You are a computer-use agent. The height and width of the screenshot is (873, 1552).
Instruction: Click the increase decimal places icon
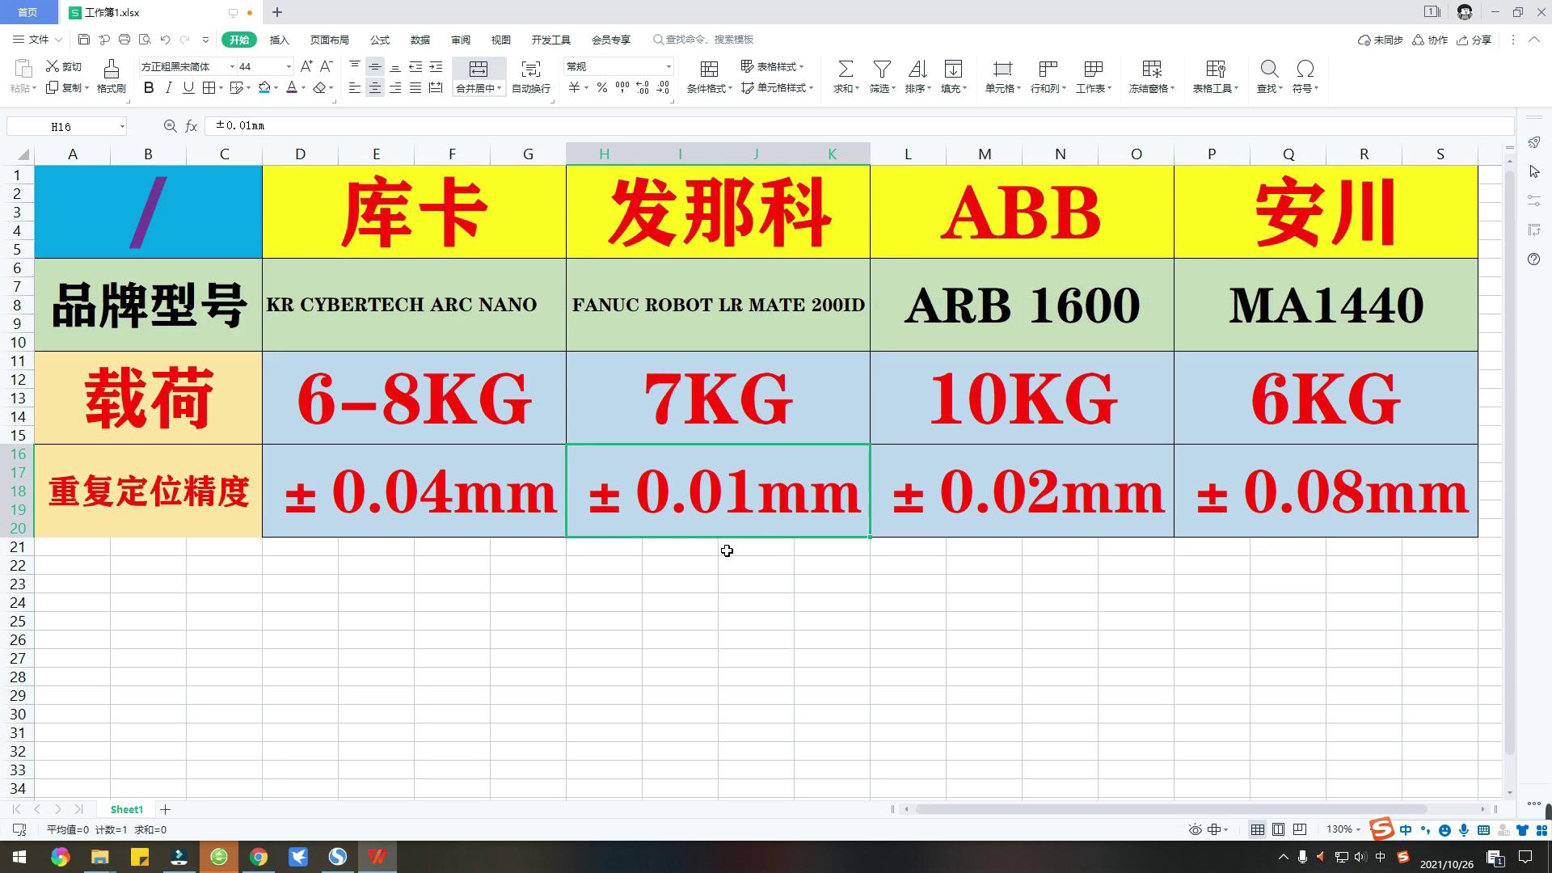[x=643, y=87]
